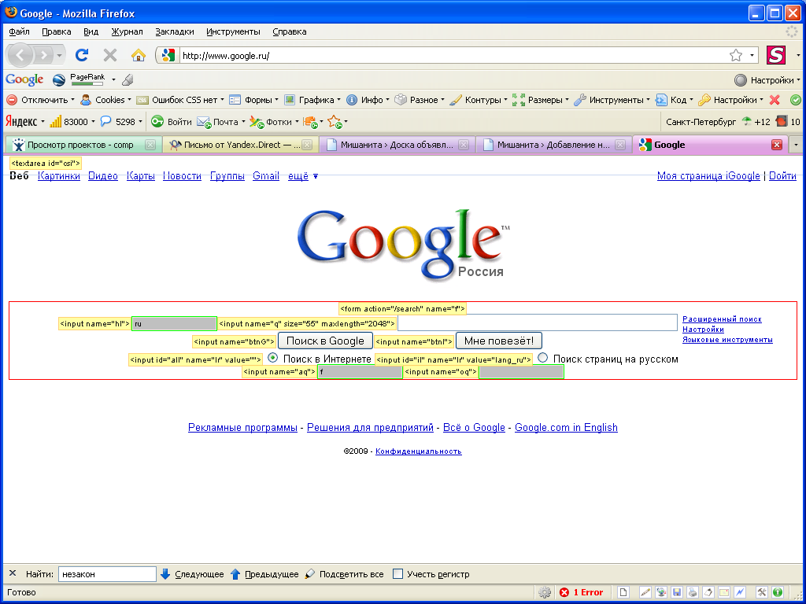Open the 'Справка' menu
This screenshot has height=604, width=806.
(x=290, y=31)
